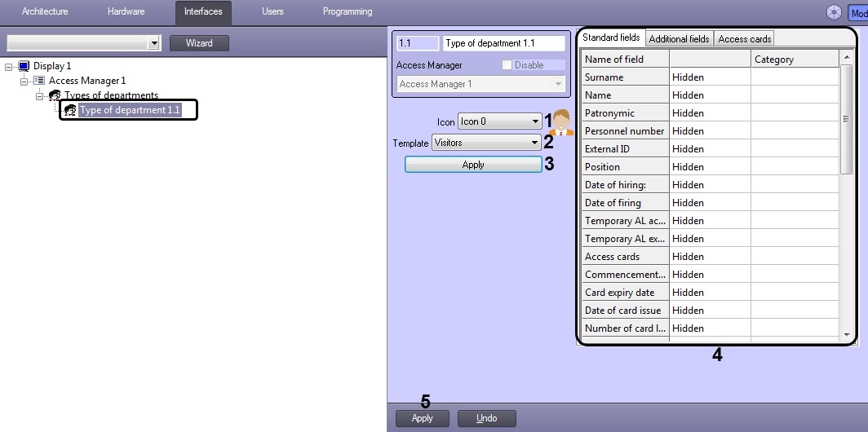
Task: Click Category cell of the Position row
Action: point(795,167)
